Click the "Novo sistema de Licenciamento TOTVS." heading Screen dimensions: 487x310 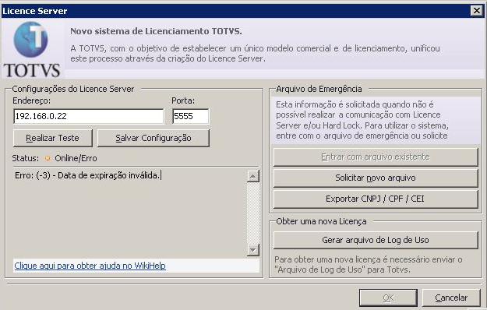point(156,31)
